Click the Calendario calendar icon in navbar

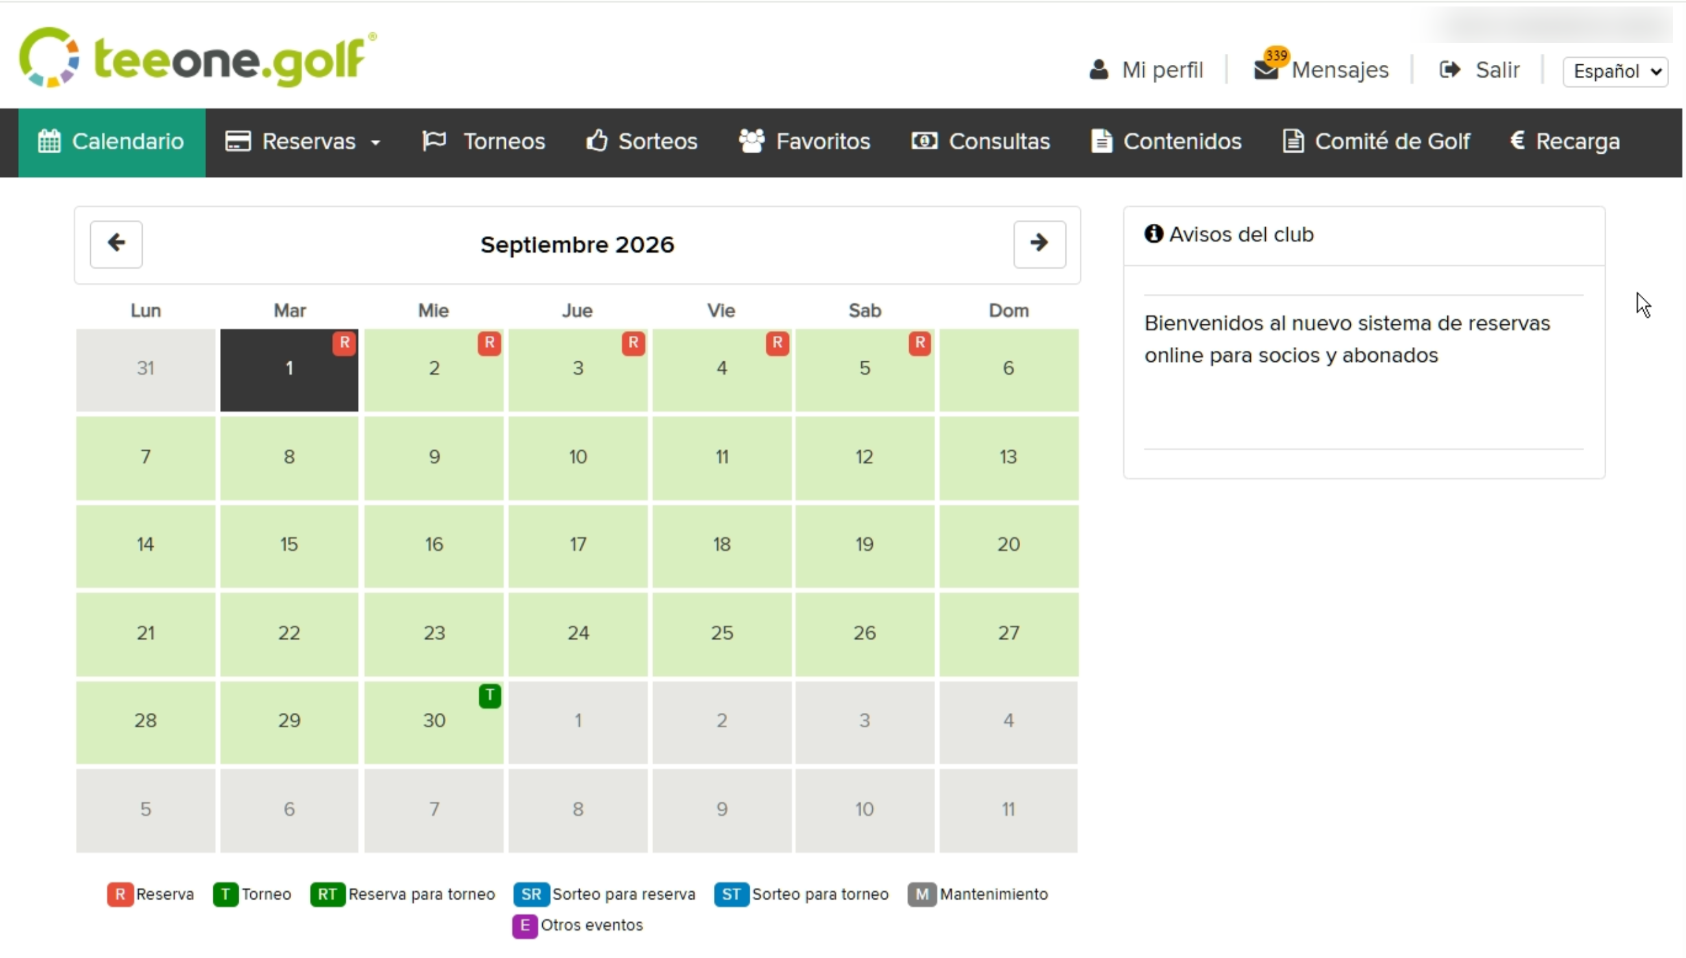pyautogui.click(x=49, y=141)
